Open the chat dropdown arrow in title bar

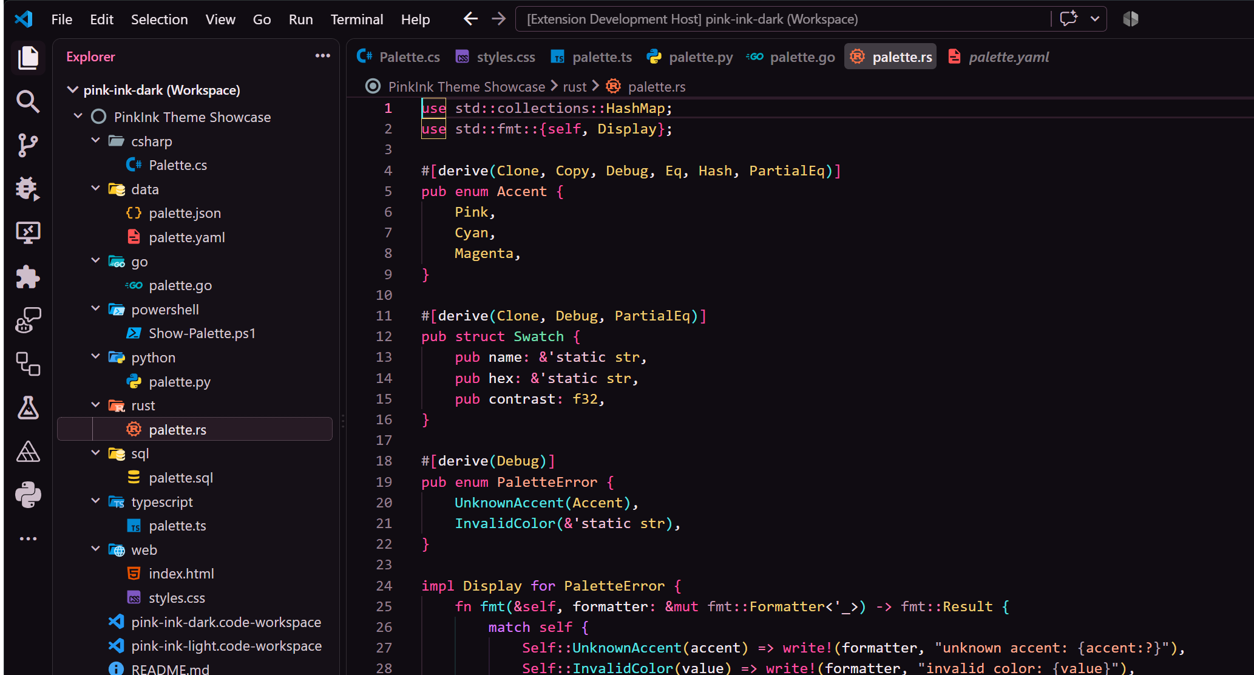pyautogui.click(x=1095, y=19)
